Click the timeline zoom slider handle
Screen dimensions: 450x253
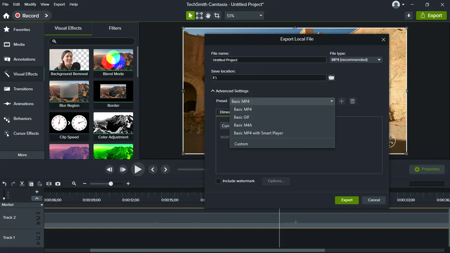(111, 183)
